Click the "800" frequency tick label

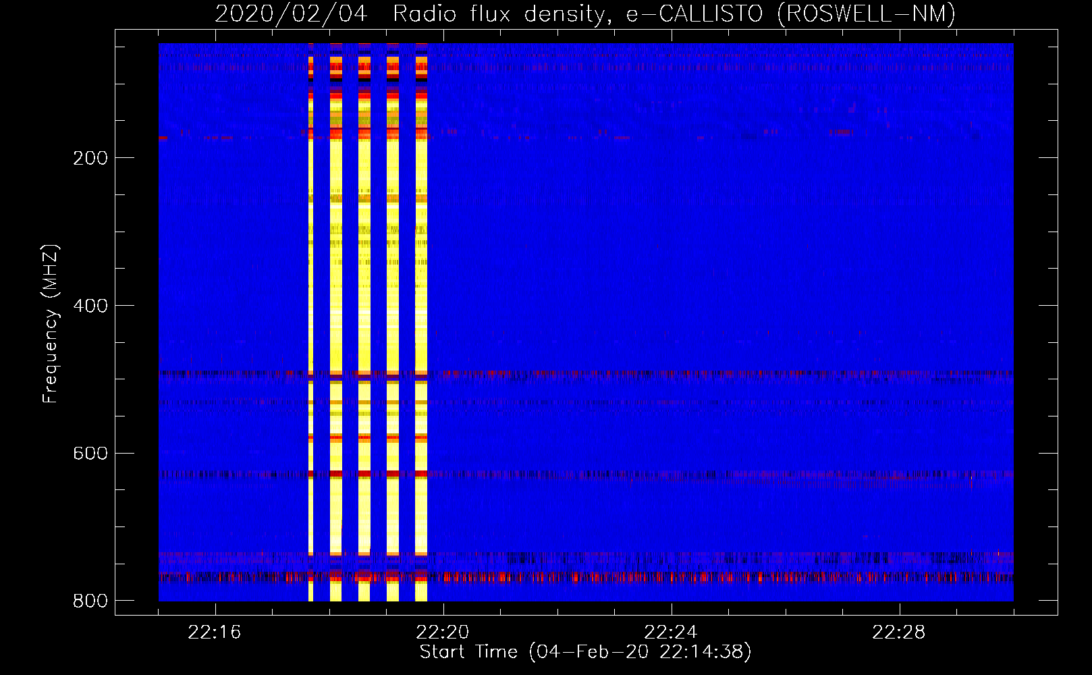(x=90, y=601)
